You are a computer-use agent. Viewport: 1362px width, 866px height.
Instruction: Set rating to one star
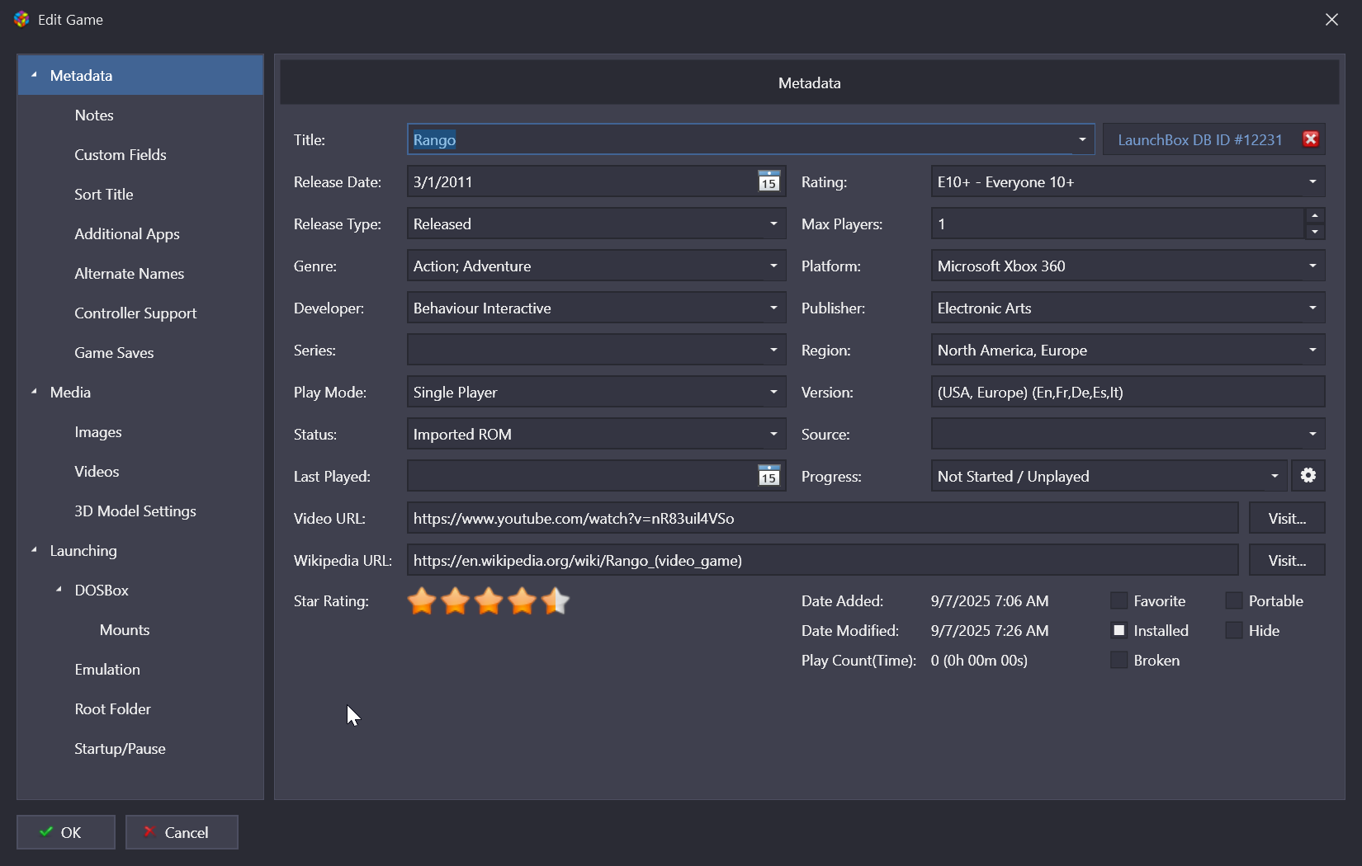click(x=422, y=601)
